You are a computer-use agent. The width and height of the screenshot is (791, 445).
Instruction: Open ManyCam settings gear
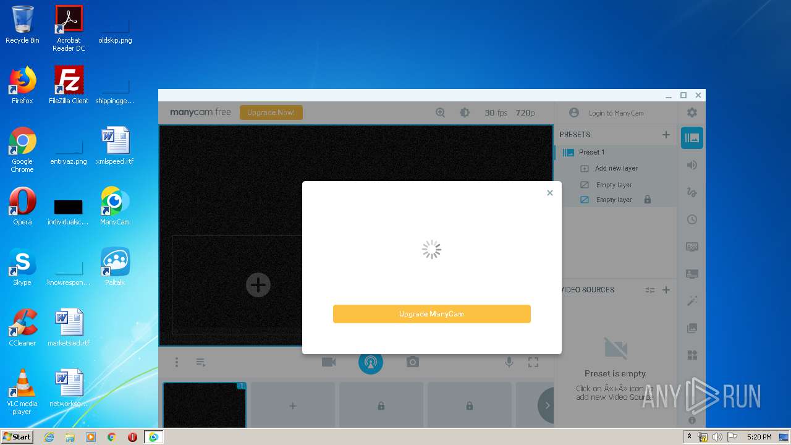[x=692, y=112]
